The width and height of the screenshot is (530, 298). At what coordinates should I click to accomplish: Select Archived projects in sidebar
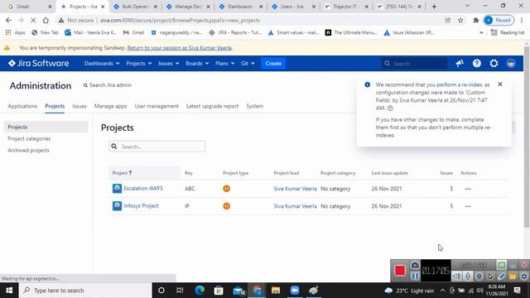click(x=28, y=151)
